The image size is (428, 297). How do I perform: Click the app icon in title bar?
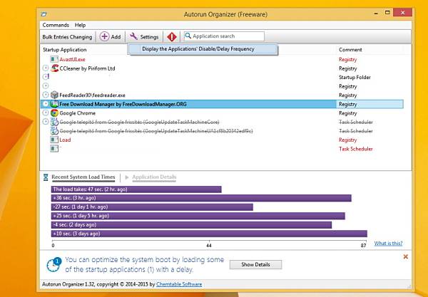tap(44, 14)
